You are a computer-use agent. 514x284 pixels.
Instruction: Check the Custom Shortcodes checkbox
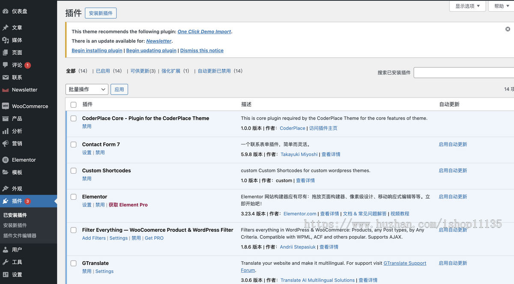(x=73, y=171)
